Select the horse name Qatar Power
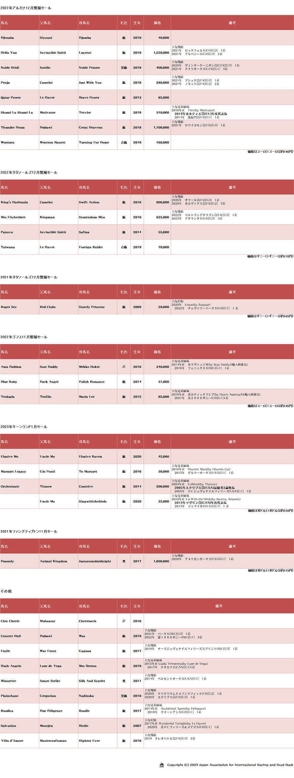The height and width of the screenshot is (778, 294). pyautogui.click(x=11, y=98)
